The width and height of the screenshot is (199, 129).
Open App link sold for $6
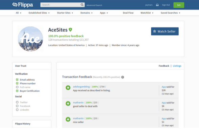[164, 103]
